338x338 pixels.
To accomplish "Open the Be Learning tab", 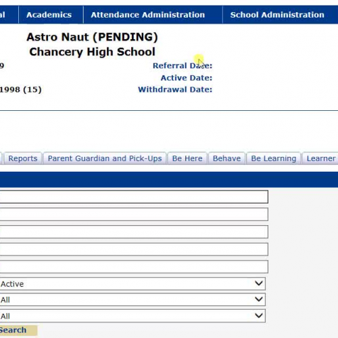I will [274, 158].
